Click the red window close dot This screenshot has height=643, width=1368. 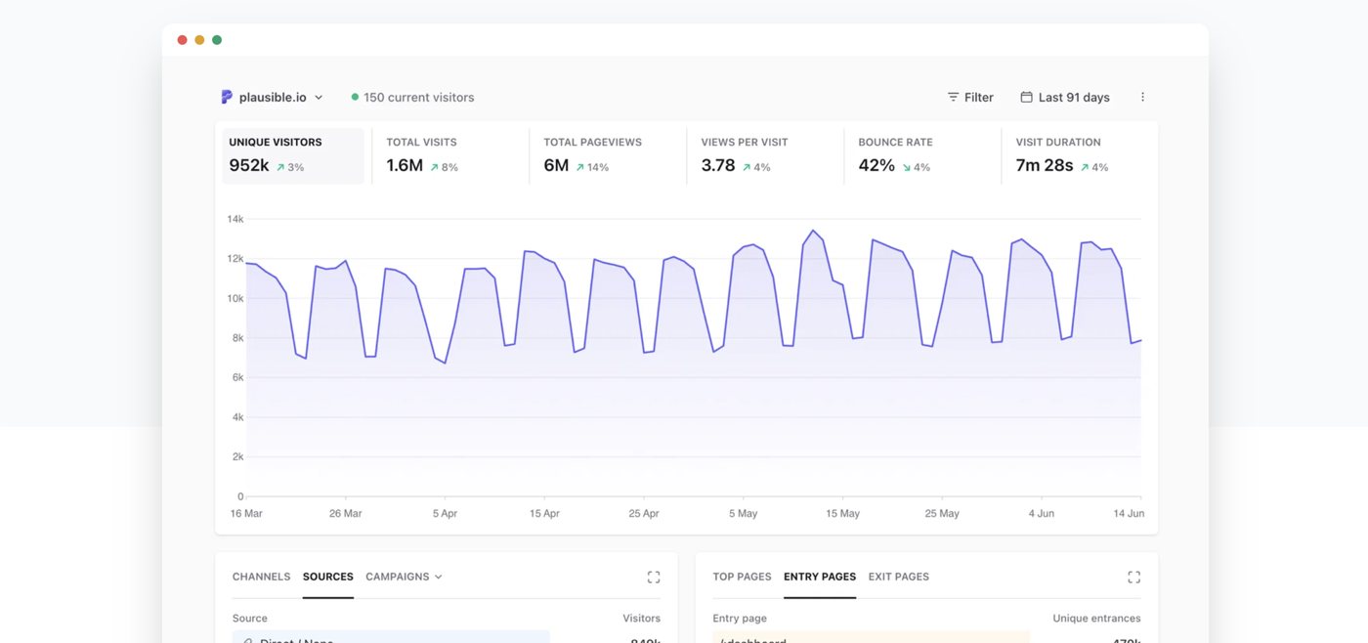(182, 40)
